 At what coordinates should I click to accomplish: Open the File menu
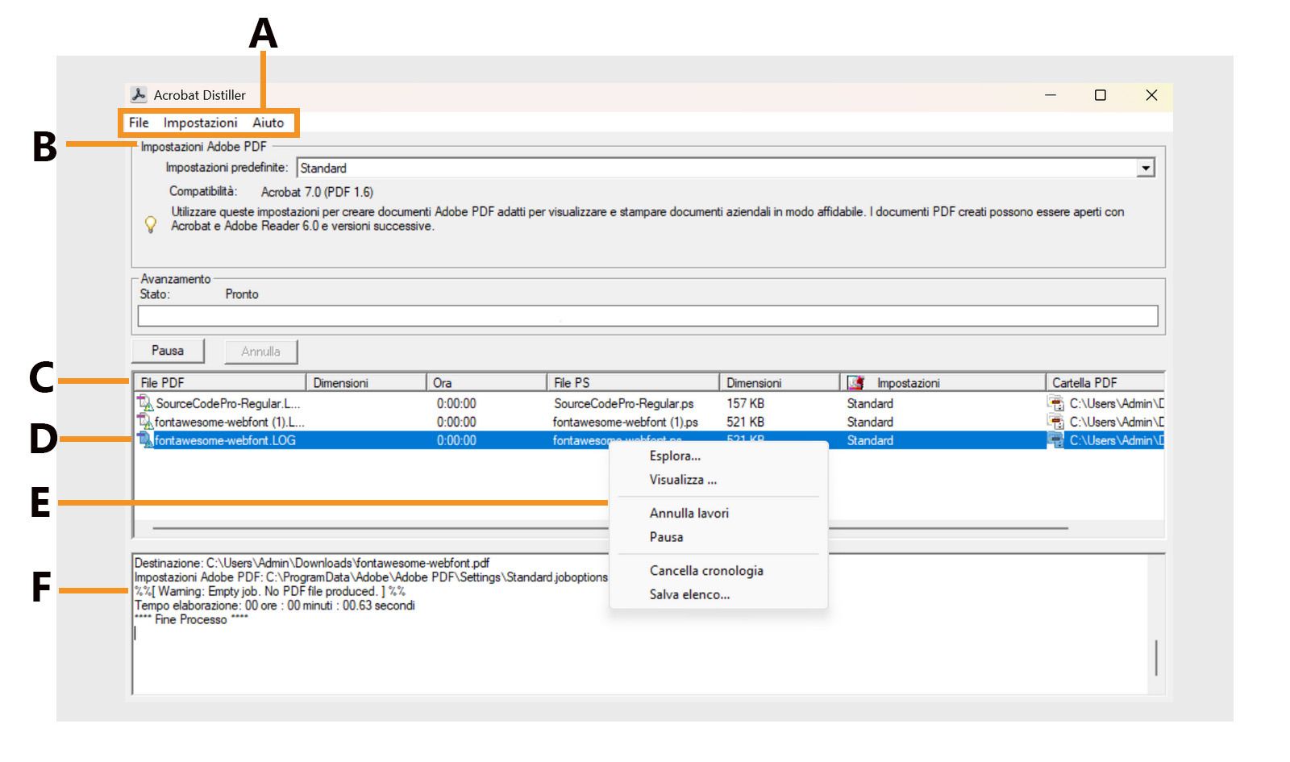tap(139, 123)
